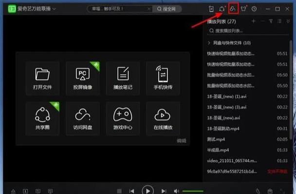
Task: Click the green iQiyi logo icon
Action: [x=12, y=9]
